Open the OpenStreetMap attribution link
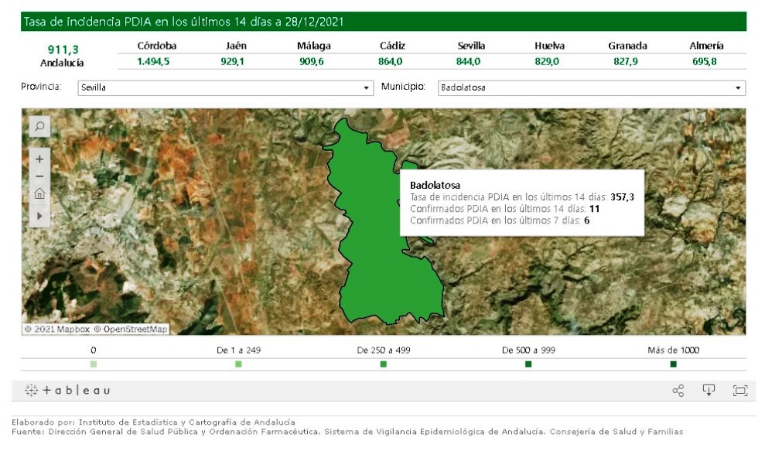 [131, 330]
